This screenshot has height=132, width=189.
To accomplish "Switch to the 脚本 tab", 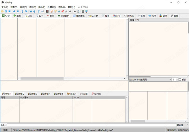I will [x=106, y=16].
